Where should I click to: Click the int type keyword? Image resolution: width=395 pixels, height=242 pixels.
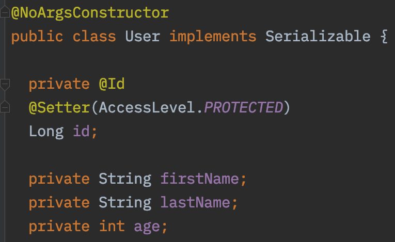(x=112, y=227)
